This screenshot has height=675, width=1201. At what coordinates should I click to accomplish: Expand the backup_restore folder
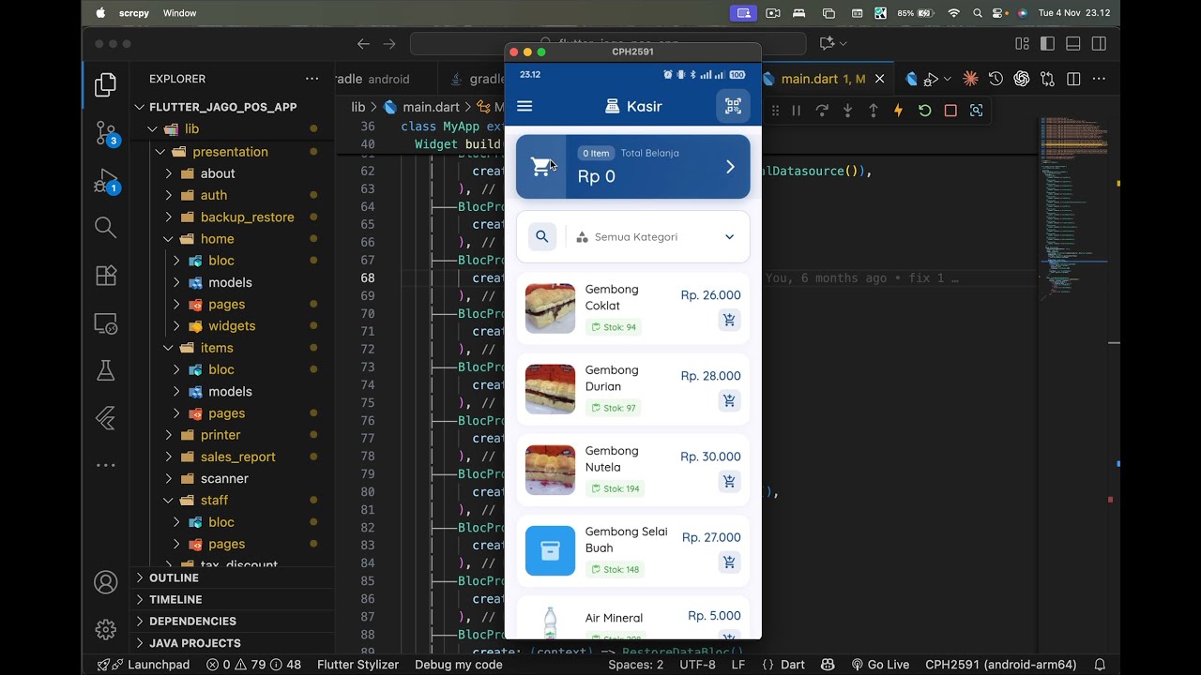pyautogui.click(x=247, y=217)
